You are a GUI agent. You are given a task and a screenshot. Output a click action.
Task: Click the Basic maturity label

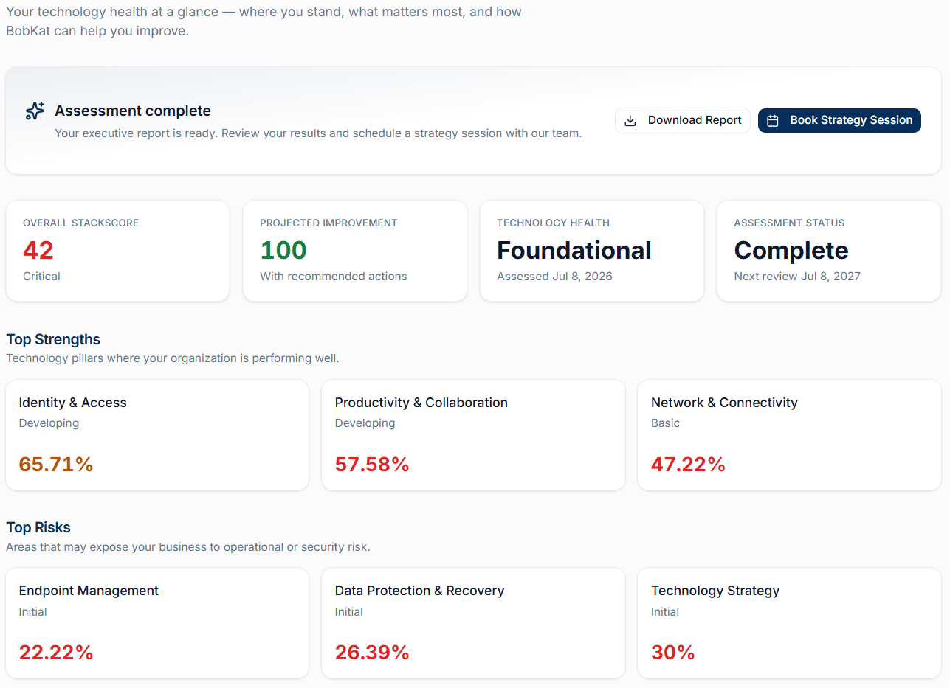point(665,423)
